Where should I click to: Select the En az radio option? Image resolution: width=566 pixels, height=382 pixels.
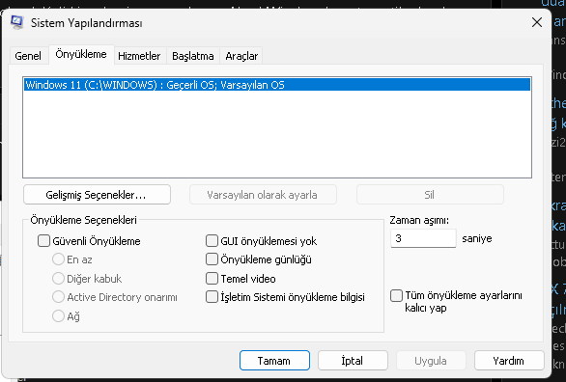pyautogui.click(x=58, y=259)
